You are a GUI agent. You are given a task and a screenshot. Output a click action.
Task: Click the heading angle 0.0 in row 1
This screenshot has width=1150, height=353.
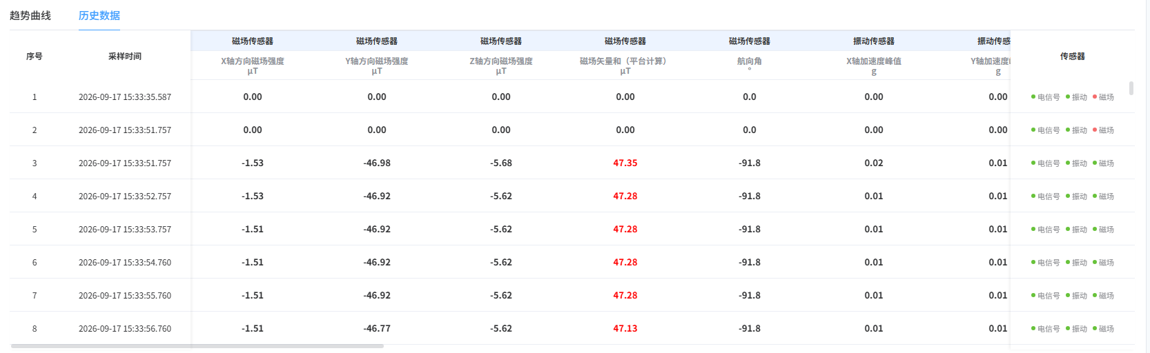tap(750, 97)
